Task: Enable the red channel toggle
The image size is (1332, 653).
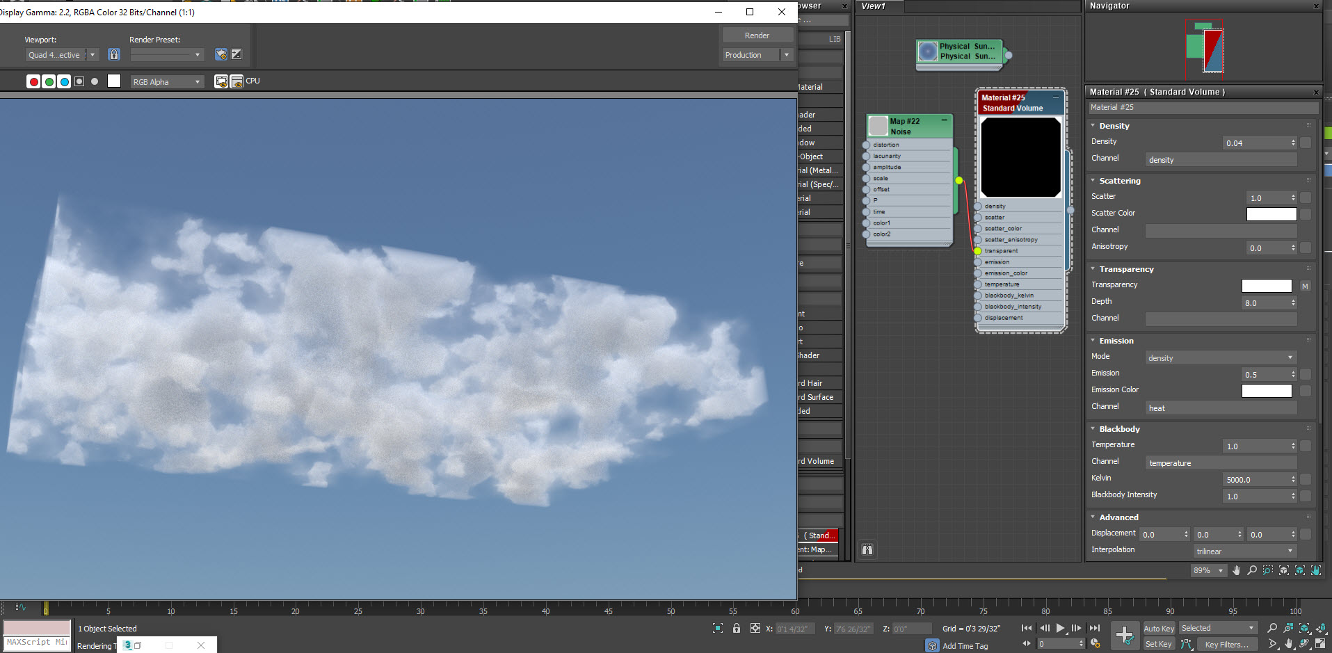Action: point(33,81)
